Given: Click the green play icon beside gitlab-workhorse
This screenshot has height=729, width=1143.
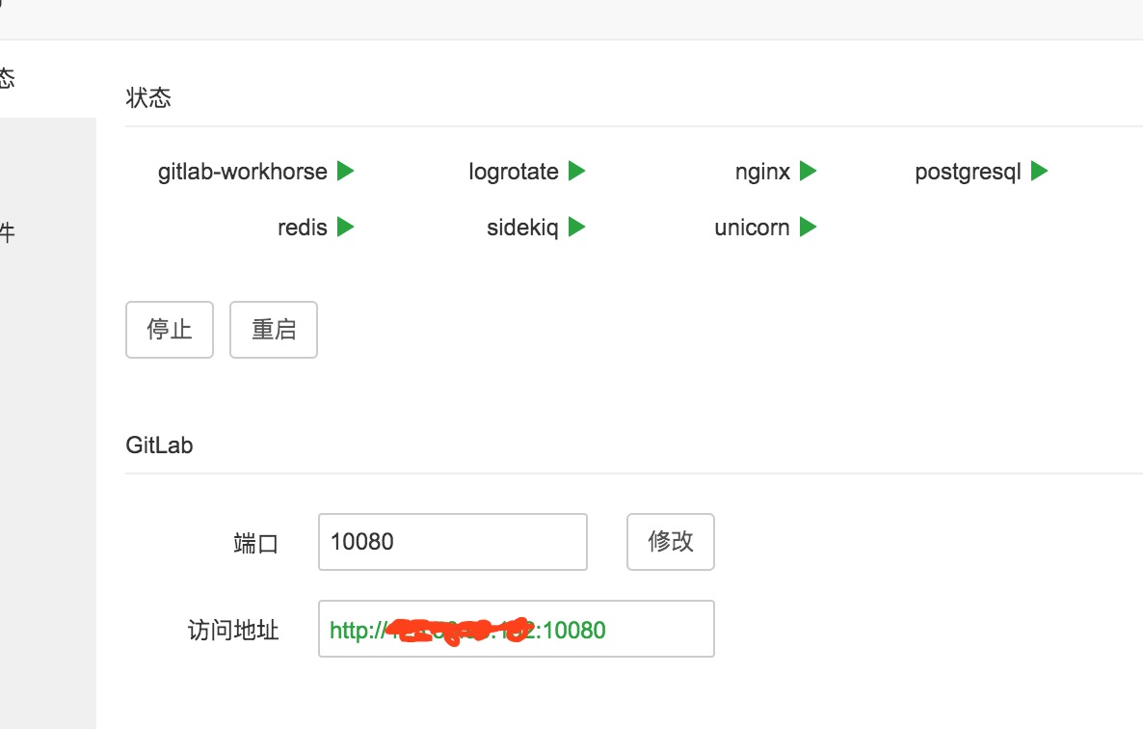Looking at the screenshot, I should pyautogui.click(x=346, y=172).
